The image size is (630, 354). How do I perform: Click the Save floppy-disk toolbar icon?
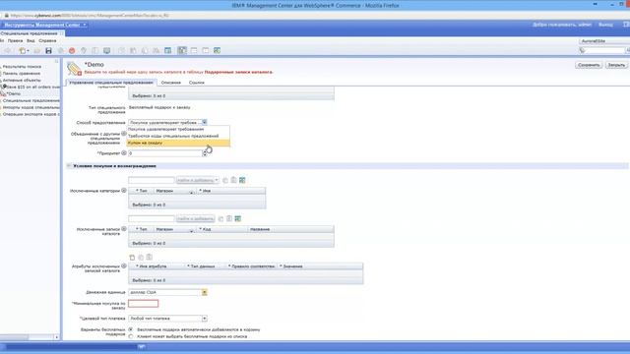point(48,50)
